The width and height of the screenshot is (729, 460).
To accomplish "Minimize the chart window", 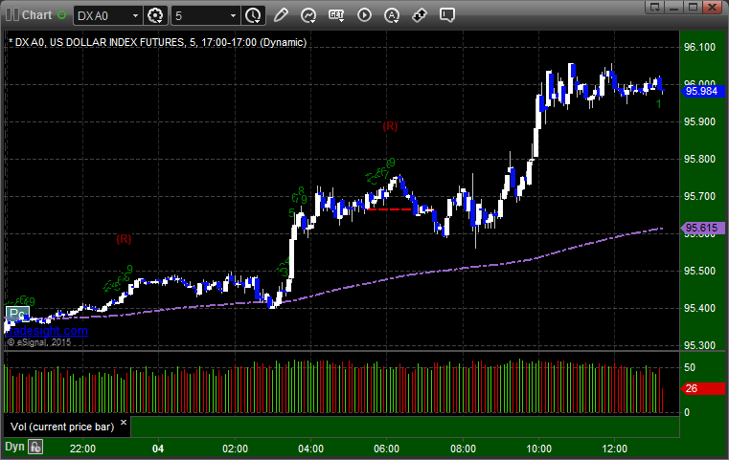I will click(674, 7).
